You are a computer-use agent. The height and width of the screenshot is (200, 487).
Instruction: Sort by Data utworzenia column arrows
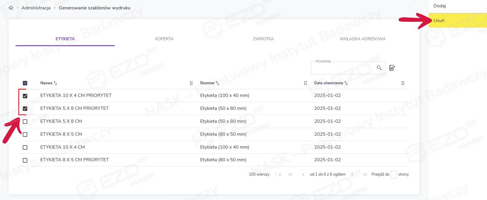[x=346, y=83]
